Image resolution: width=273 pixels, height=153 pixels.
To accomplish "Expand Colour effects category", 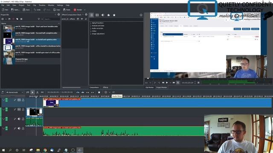I will [91, 31].
